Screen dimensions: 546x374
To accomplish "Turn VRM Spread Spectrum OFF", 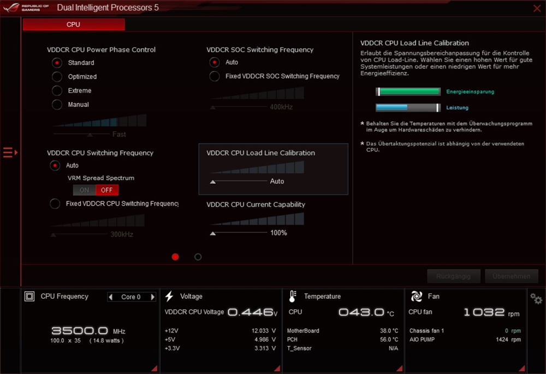I will click(107, 190).
